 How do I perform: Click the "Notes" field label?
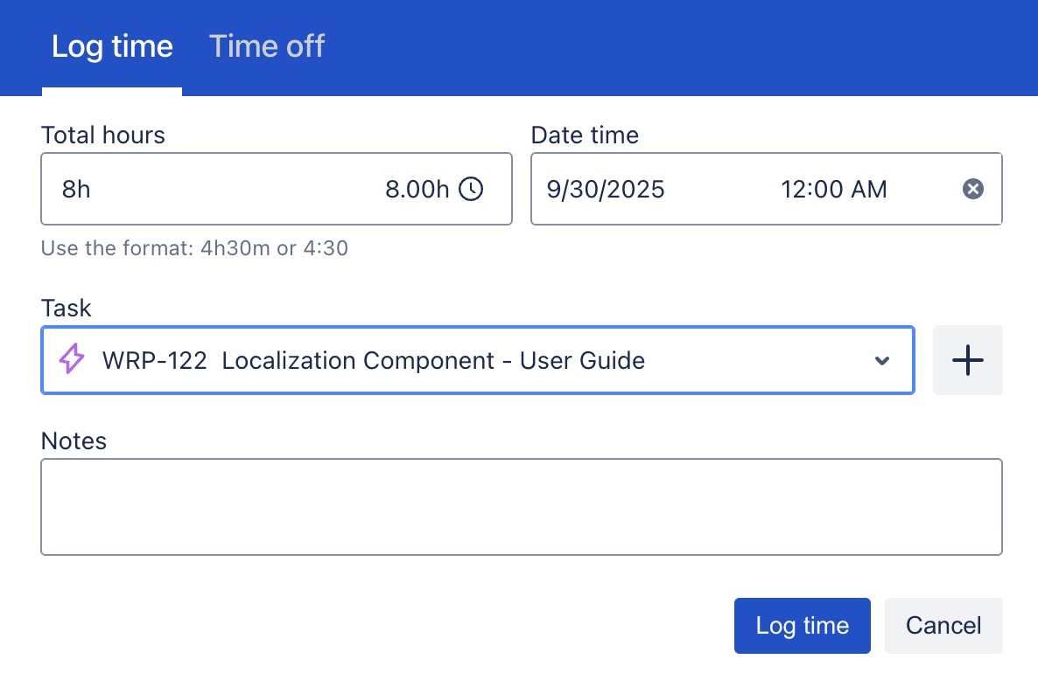74,441
